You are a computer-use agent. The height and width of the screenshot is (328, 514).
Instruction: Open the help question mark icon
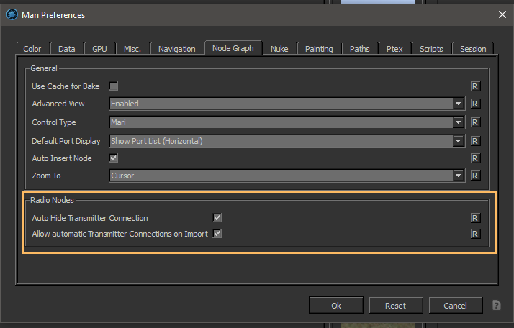(x=496, y=305)
